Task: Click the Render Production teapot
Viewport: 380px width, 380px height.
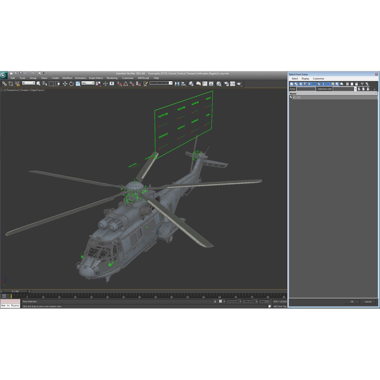Action: tap(239, 84)
